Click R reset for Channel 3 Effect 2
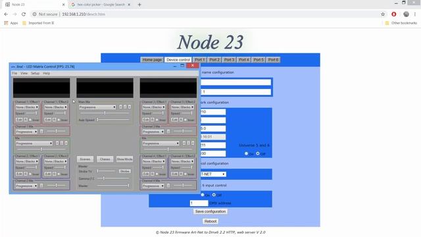Screen dimensions: 421x237 point(181,120)
